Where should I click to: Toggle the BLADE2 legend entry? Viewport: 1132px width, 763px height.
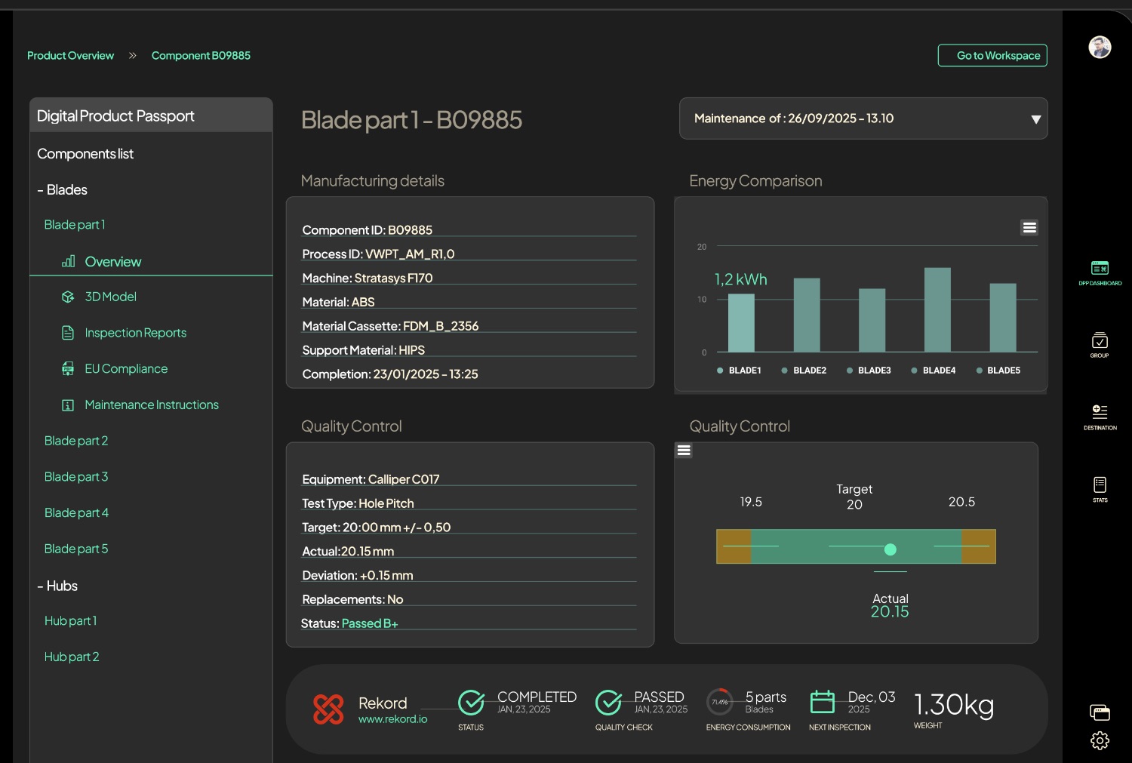804,371
